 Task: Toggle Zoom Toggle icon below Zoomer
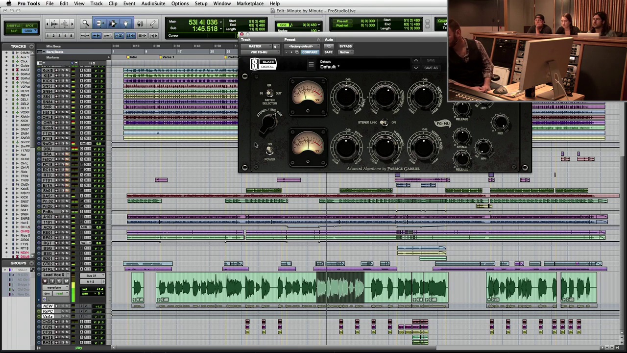coord(85,36)
